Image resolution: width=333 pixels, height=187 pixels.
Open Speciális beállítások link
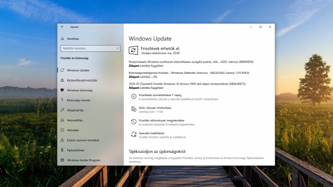pos(152,133)
